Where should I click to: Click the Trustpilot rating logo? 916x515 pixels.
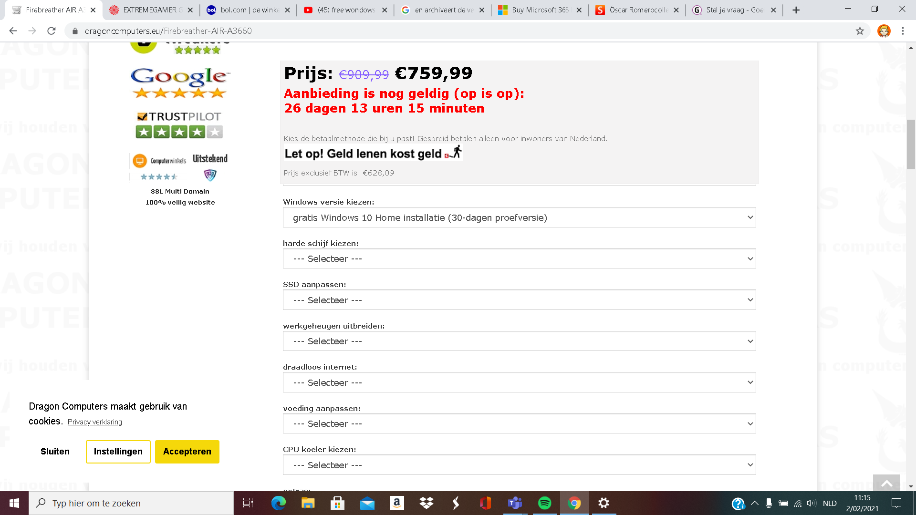[179, 125]
